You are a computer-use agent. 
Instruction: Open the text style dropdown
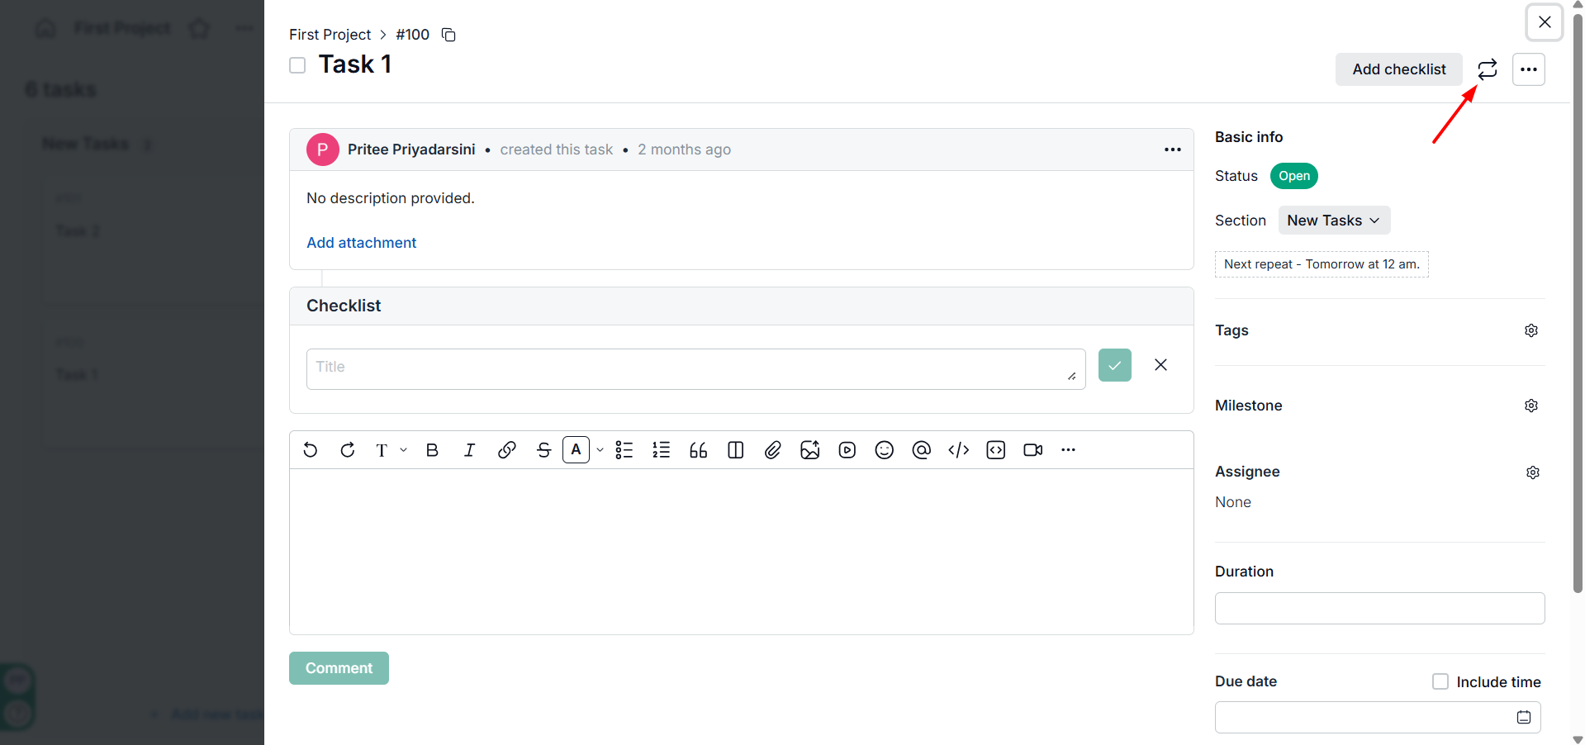click(390, 450)
